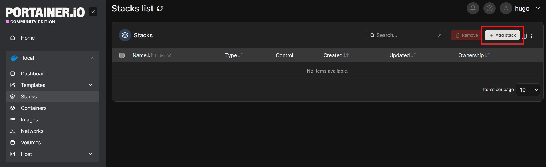Viewport: 546px width, 167px height.
Task: Click the red Remove button
Action: pos(467,35)
